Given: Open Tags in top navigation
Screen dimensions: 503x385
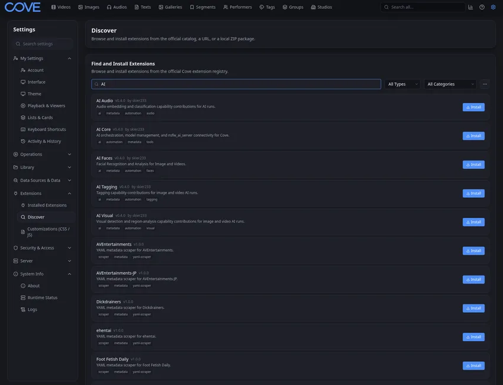Looking at the screenshot, I should 267,7.
